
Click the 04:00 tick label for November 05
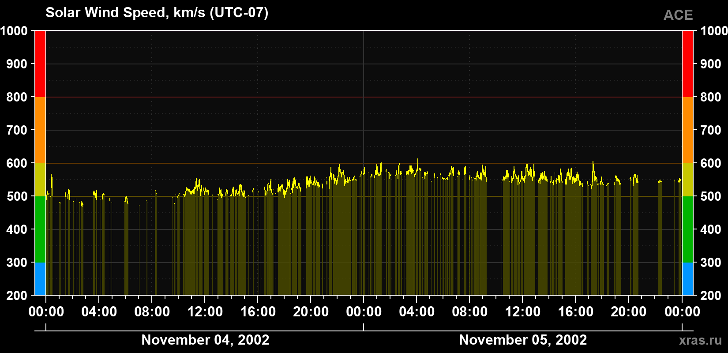click(417, 312)
